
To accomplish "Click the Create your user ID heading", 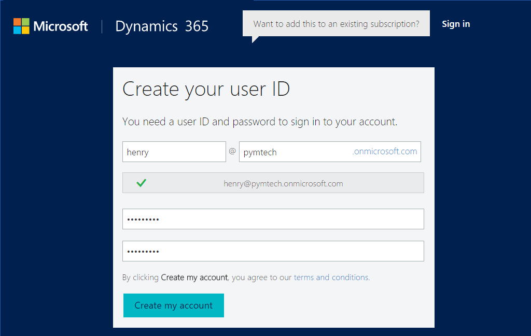I will pos(206,89).
